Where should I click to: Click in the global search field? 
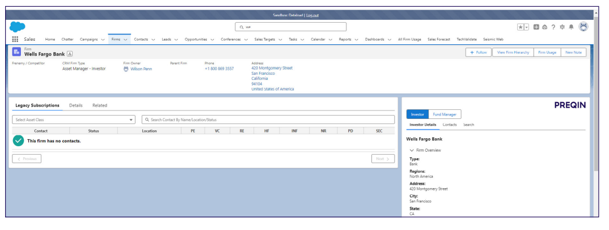[290, 27]
